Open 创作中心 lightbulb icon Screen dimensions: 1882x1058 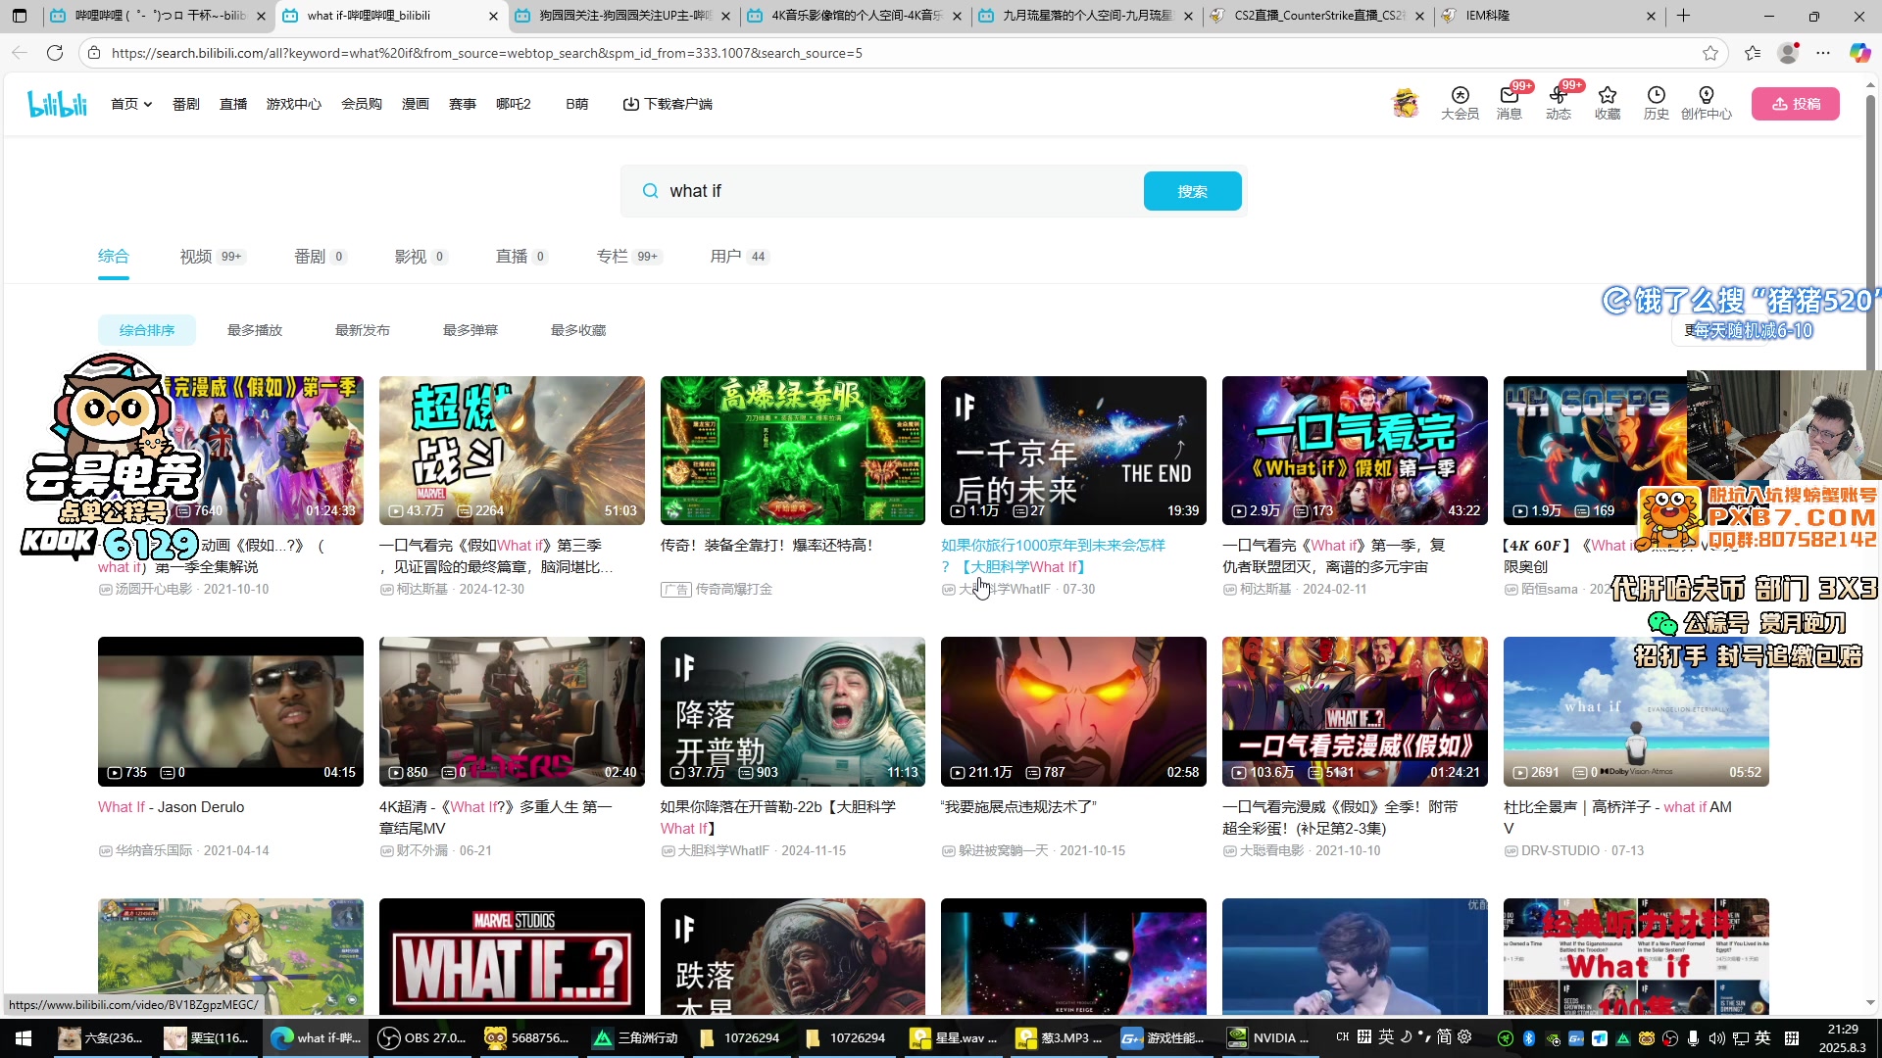1707,103
